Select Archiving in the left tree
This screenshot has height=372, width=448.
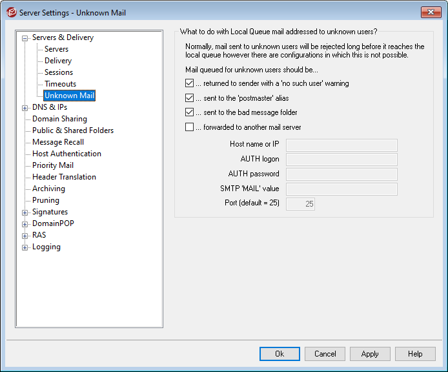pyautogui.click(x=48, y=189)
